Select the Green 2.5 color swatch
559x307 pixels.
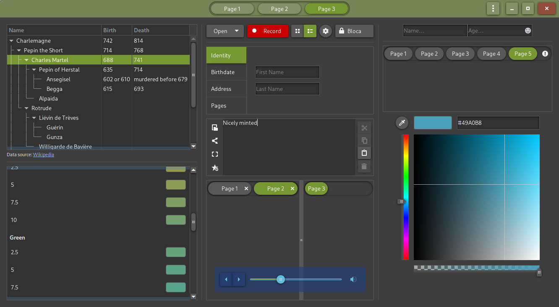point(176,252)
